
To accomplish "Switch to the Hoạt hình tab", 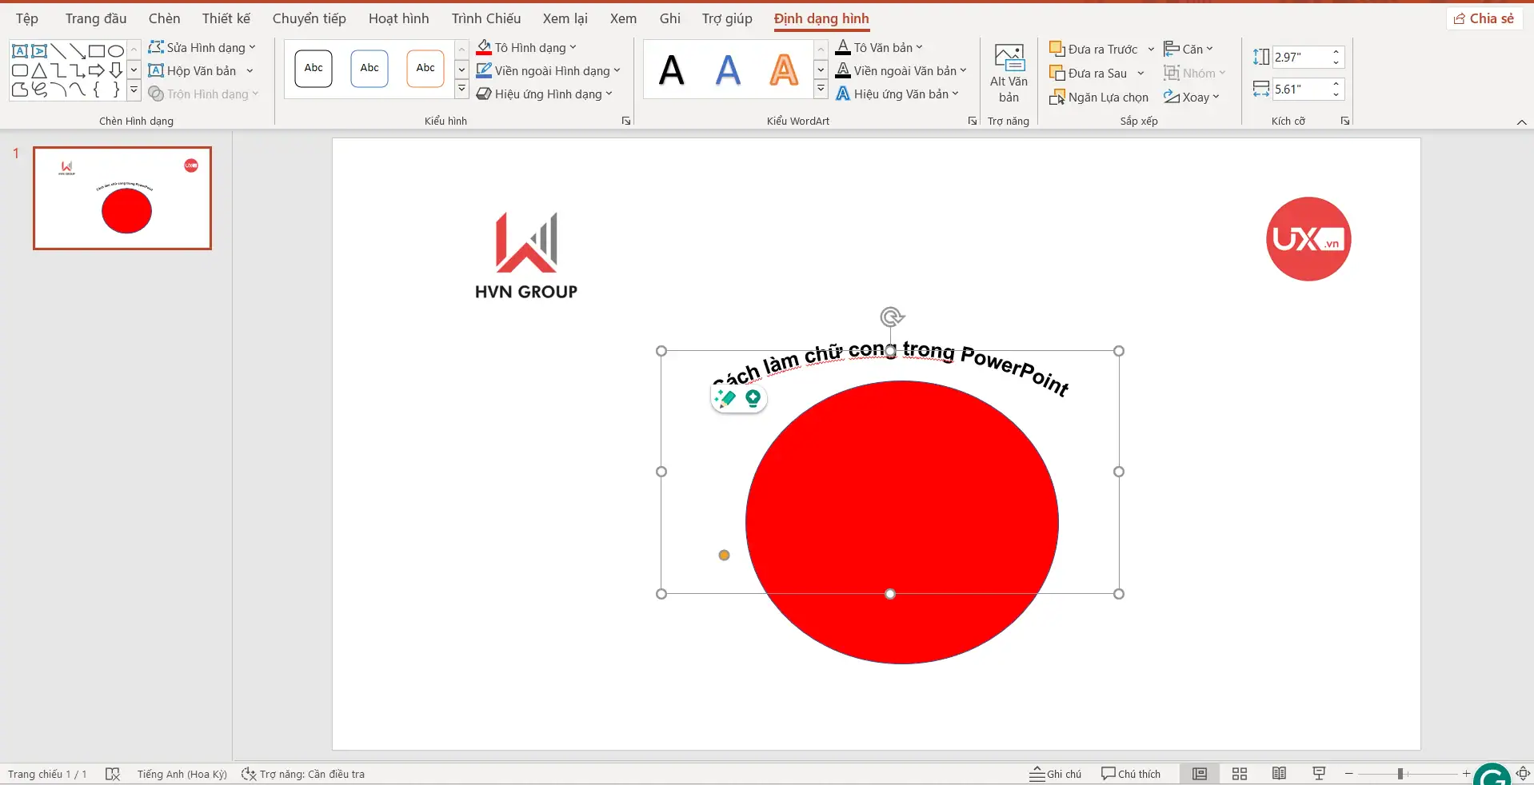I will pyautogui.click(x=398, y=18).
